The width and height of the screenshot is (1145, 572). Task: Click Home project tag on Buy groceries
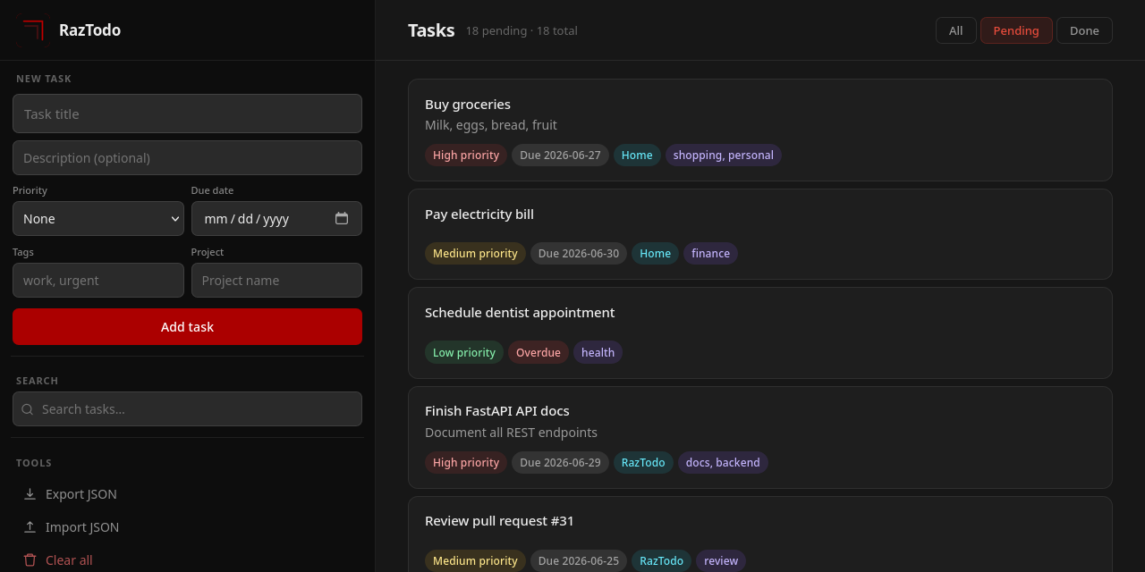click(637, 156)
